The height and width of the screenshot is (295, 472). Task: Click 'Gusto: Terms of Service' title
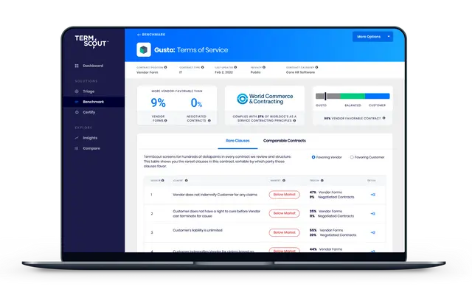tap(191, 50)
